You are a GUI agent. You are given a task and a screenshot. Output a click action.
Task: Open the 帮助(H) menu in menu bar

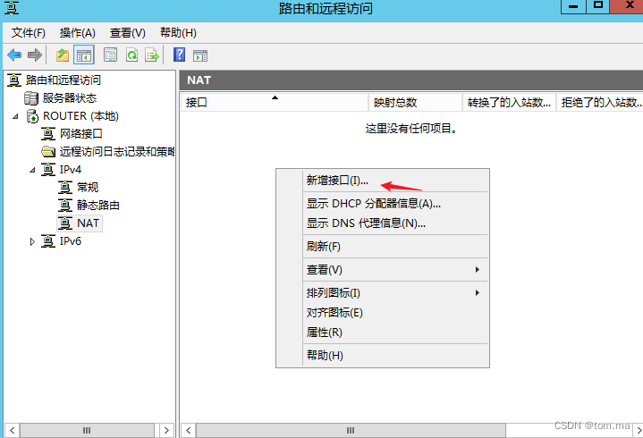(x=178, y=33)
